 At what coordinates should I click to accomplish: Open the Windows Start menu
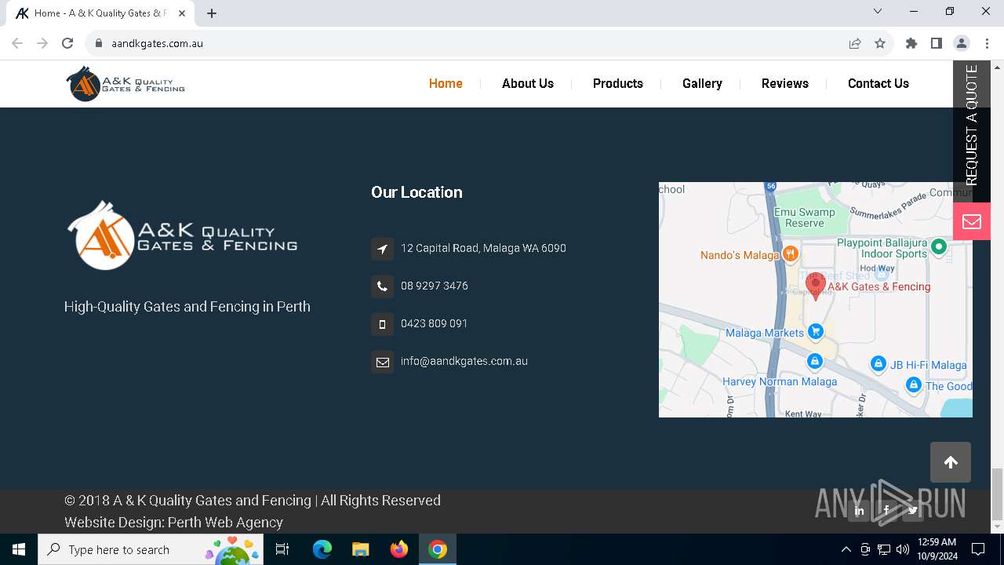tap(19, 549)
